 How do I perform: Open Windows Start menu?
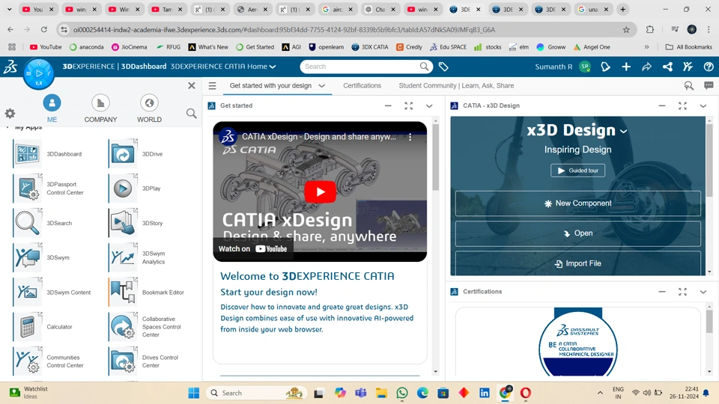[x=193, y=393]
